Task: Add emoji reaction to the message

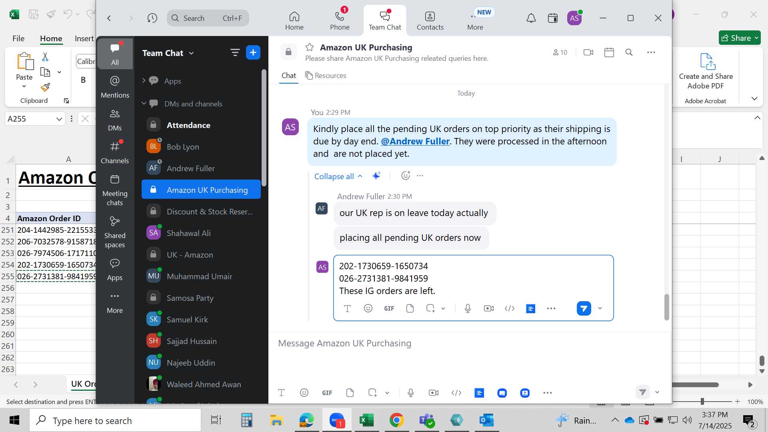Action: click(x=406, y=176)
